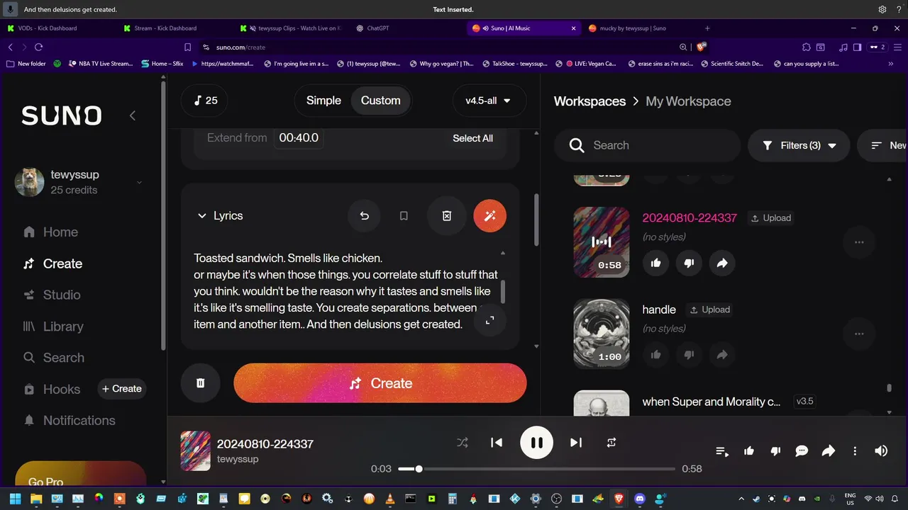Expand the tewyssup account menu
This screenshot has width=908, height=510.
[x=139, y=182]
